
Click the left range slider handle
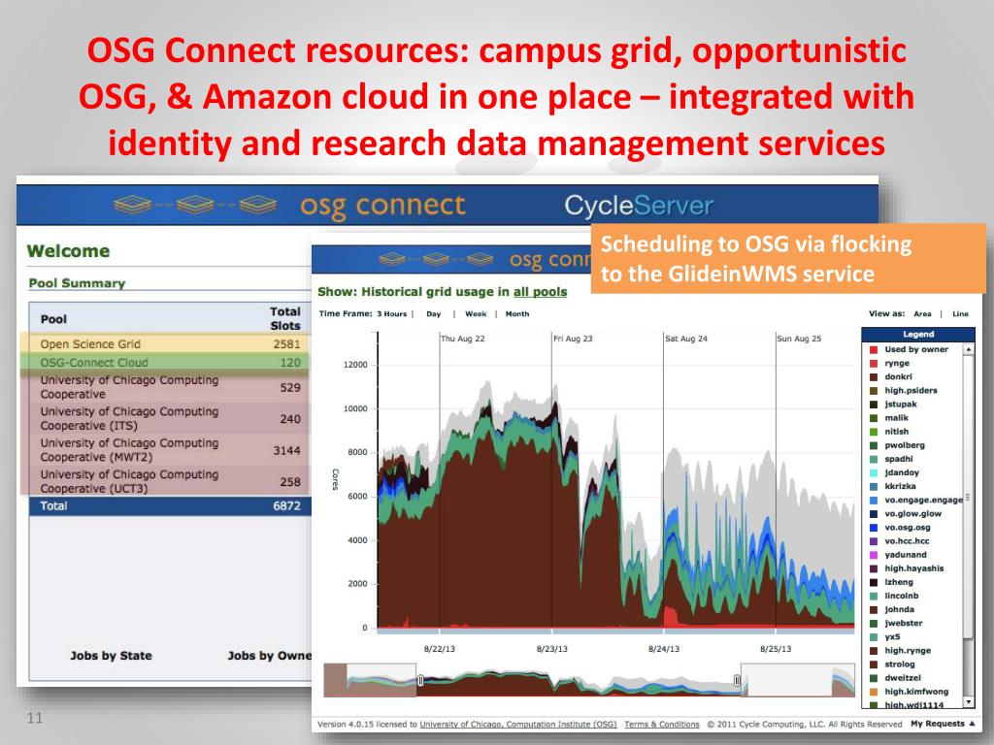click(420, 680)
